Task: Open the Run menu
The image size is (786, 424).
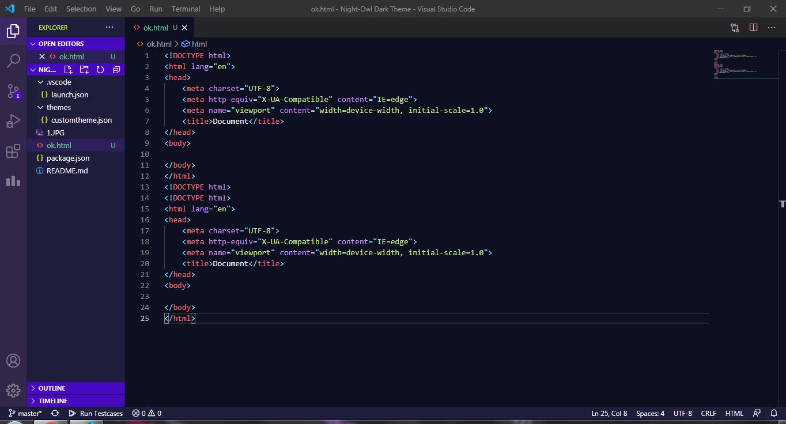Action: click(156, 9)
